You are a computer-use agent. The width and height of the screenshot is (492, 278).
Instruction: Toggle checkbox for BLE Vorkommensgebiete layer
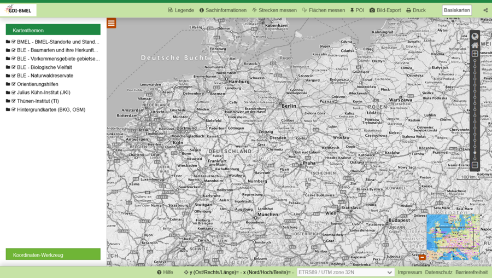(x=14, y=59)
